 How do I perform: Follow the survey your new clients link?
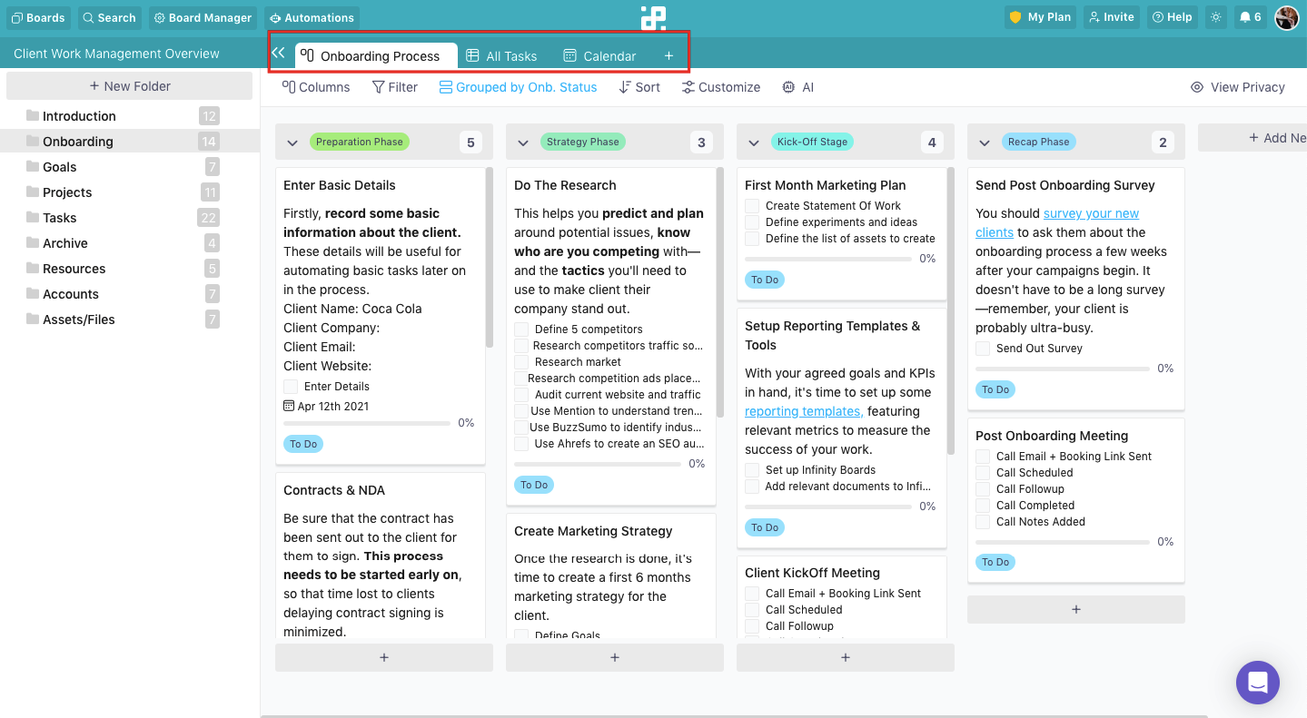1057,223
